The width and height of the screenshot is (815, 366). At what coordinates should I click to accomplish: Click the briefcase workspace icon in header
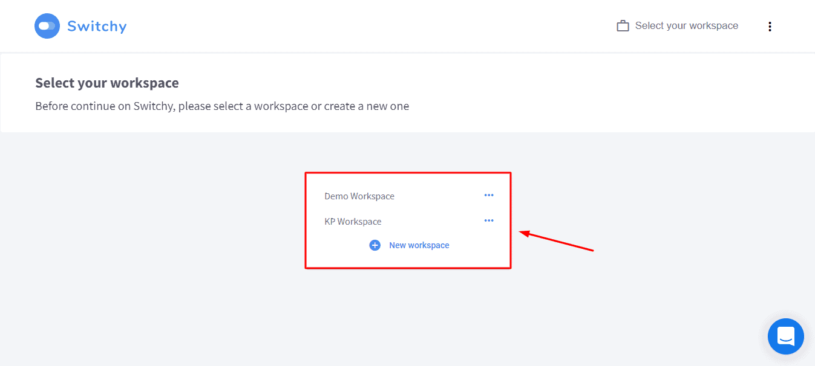623,26
